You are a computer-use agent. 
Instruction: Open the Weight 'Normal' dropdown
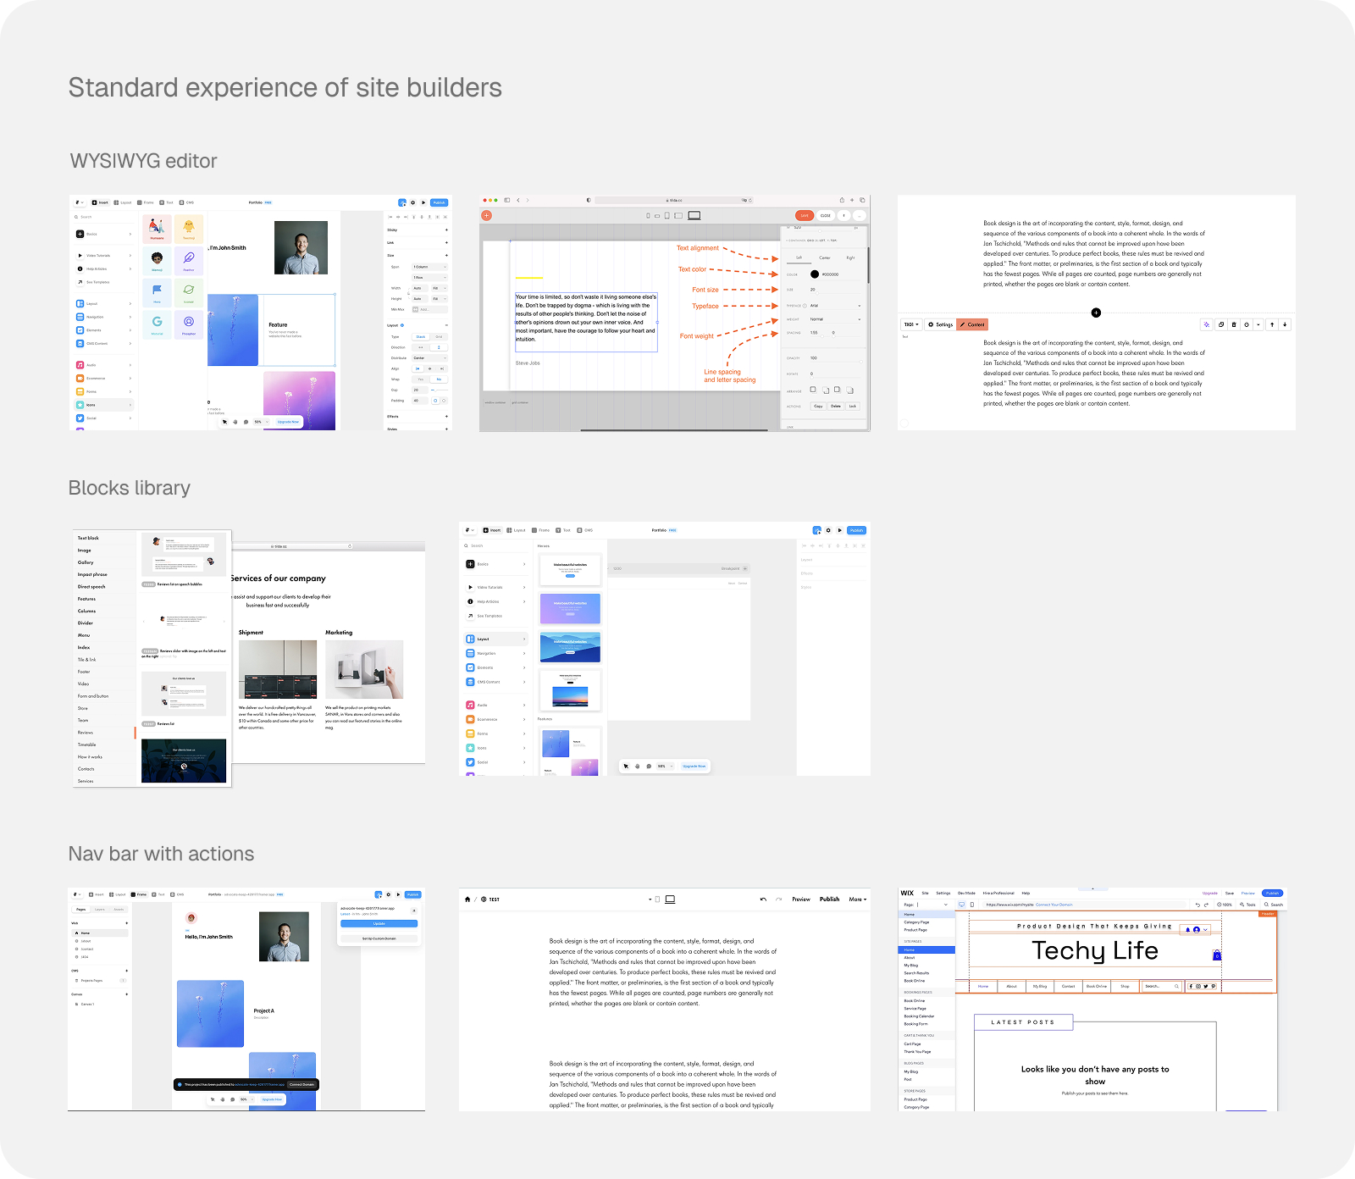(x=835, y=319)
